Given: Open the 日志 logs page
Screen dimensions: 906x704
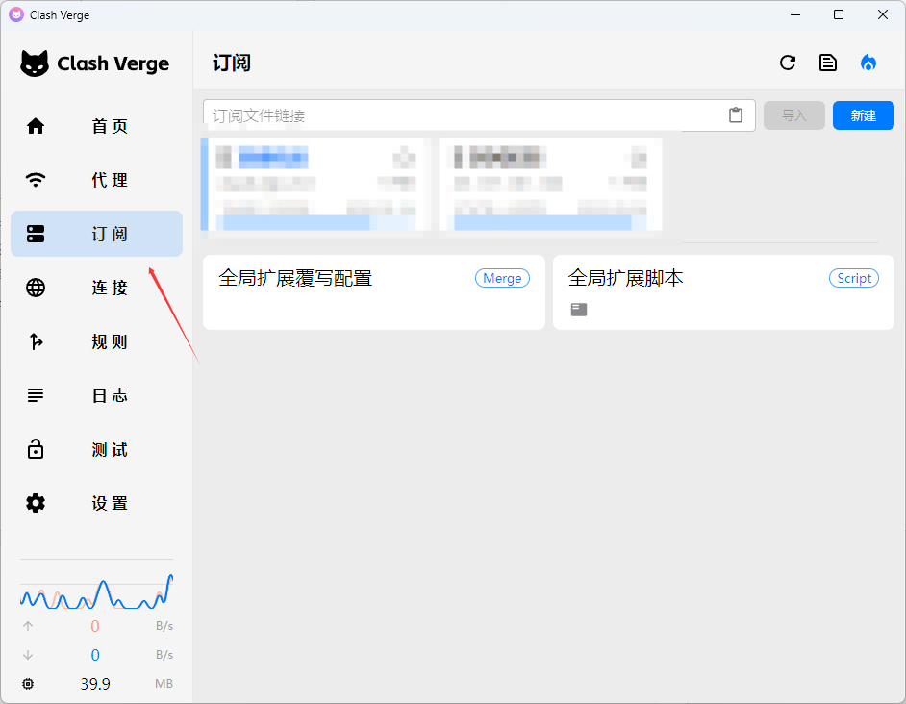Looking at the screenshot, I should pos(96,395).
